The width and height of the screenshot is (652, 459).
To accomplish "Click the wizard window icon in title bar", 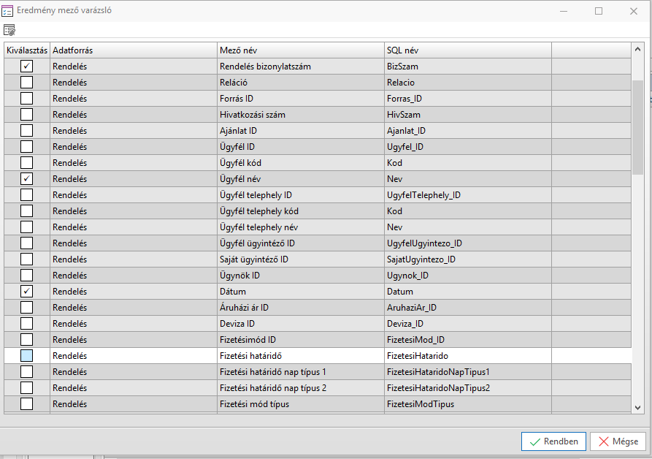I will click(x=7, y=11).
